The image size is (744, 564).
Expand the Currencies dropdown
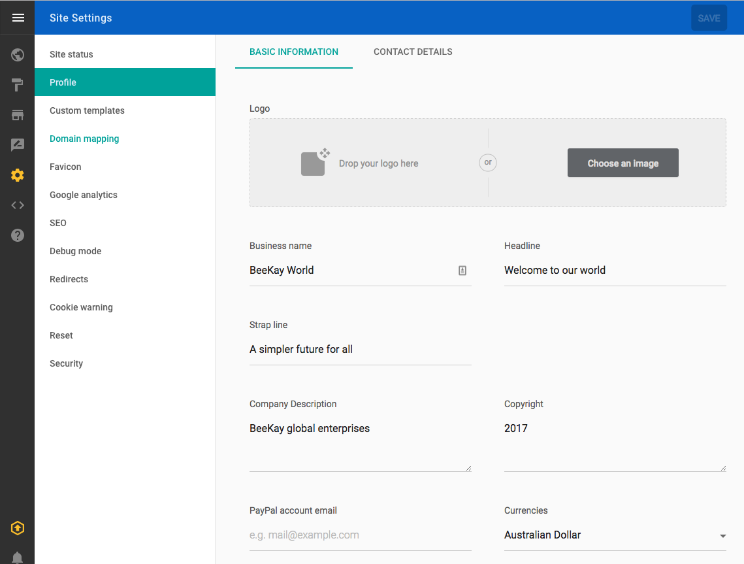615,535
